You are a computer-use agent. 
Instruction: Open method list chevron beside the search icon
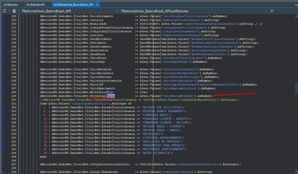(266, 11)
